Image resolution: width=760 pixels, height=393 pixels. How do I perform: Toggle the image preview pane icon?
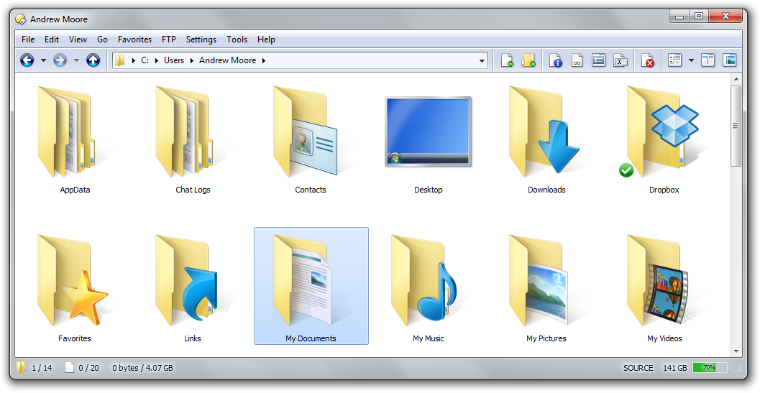coord(729,60)
